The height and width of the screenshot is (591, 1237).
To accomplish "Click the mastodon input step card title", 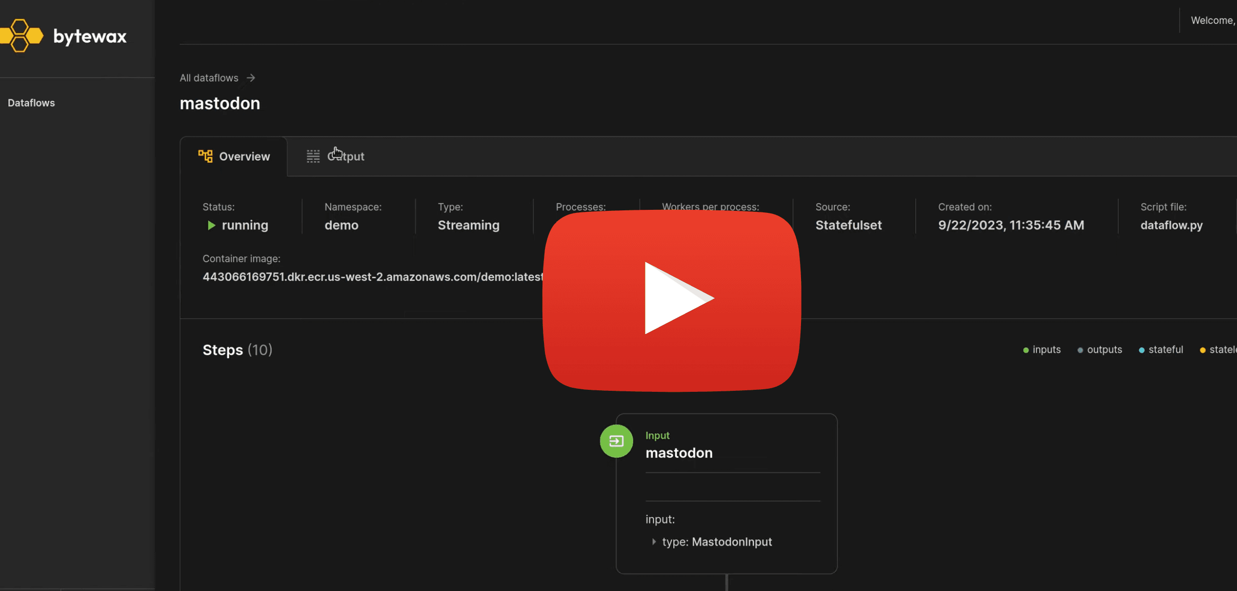I will pos(679,453).
